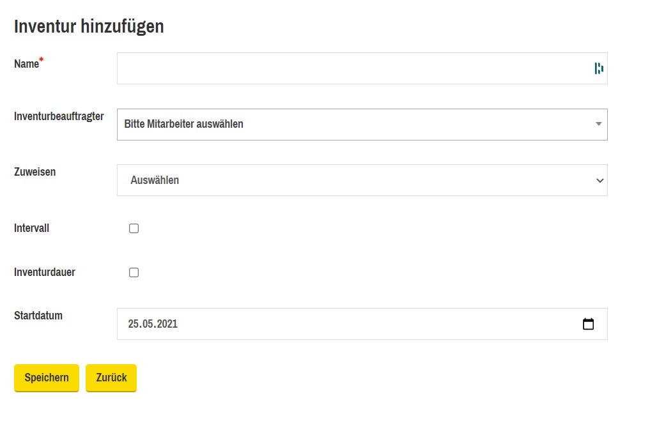Click the Inventurbeauftragter dropdown arrow
The height and width of the screenshot is (421, 657).
(x=599, y=124)
